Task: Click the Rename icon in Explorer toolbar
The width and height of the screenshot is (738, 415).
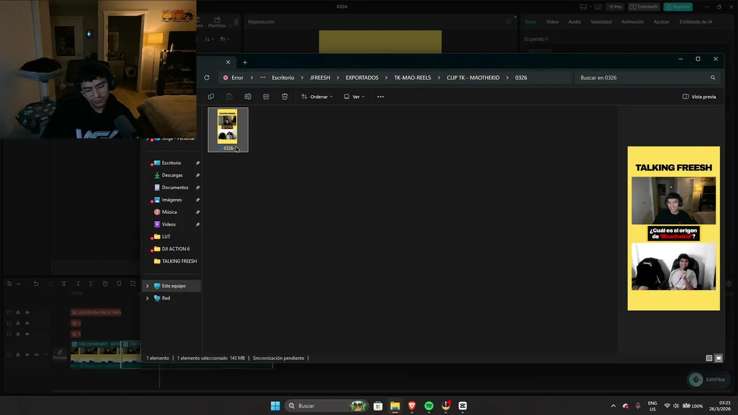Action: click(x=248, y=97)
